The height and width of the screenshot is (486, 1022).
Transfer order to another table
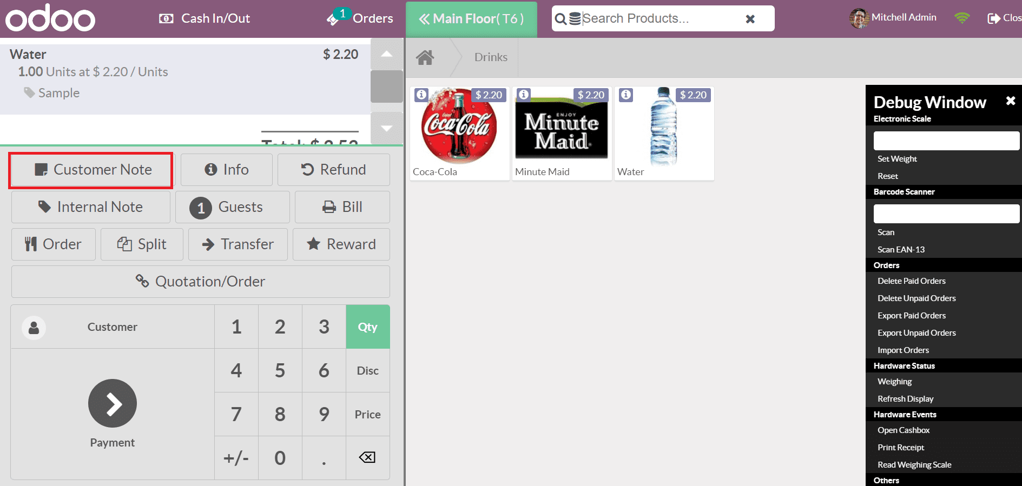[x=238, y=244]
